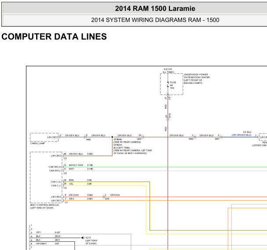267x250 pixels.
Task: Click the 'SP4849' splice label
Action: 117,139
